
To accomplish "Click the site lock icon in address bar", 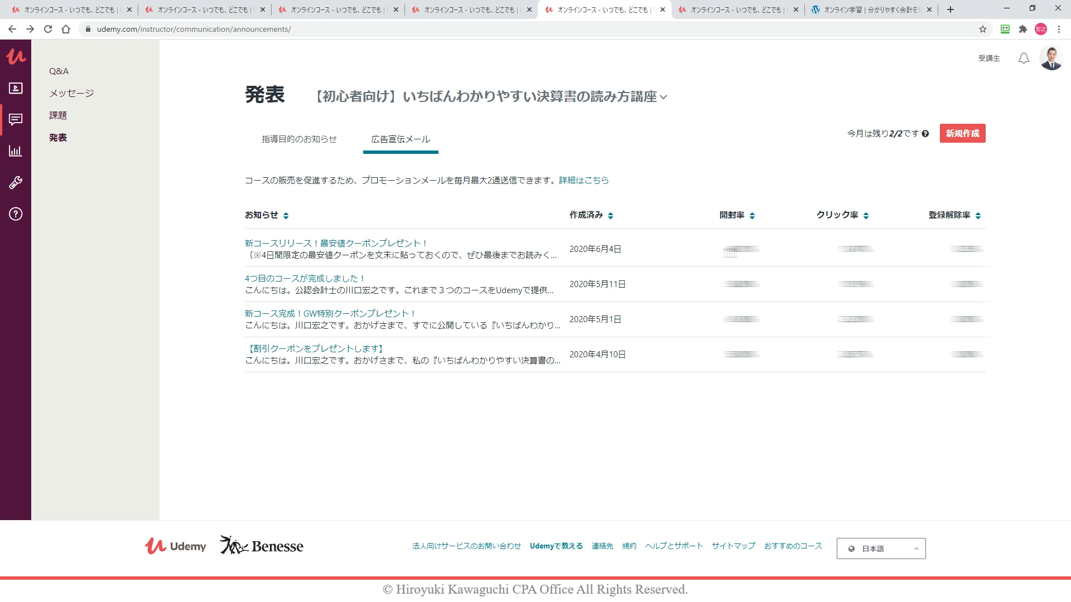I will (88, 29).
